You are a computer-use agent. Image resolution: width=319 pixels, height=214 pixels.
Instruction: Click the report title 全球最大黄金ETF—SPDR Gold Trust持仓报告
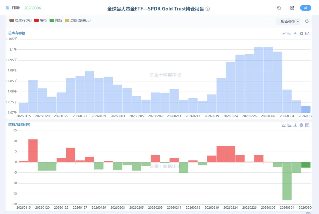156,9
